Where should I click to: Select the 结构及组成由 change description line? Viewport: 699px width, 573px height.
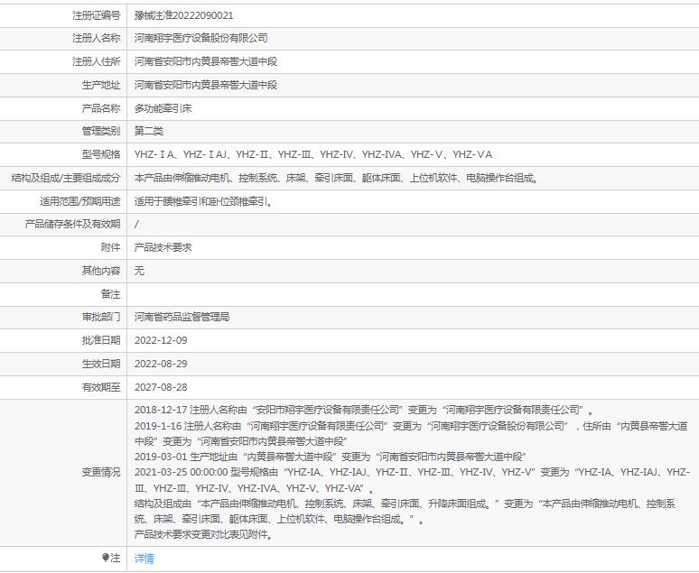pyautogui.click(x=405, y=512)
